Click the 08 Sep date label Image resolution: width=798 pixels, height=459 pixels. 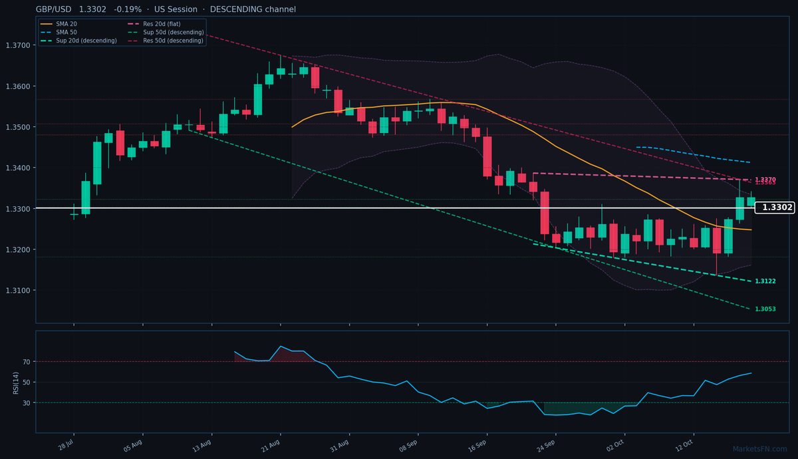[408, 445]
